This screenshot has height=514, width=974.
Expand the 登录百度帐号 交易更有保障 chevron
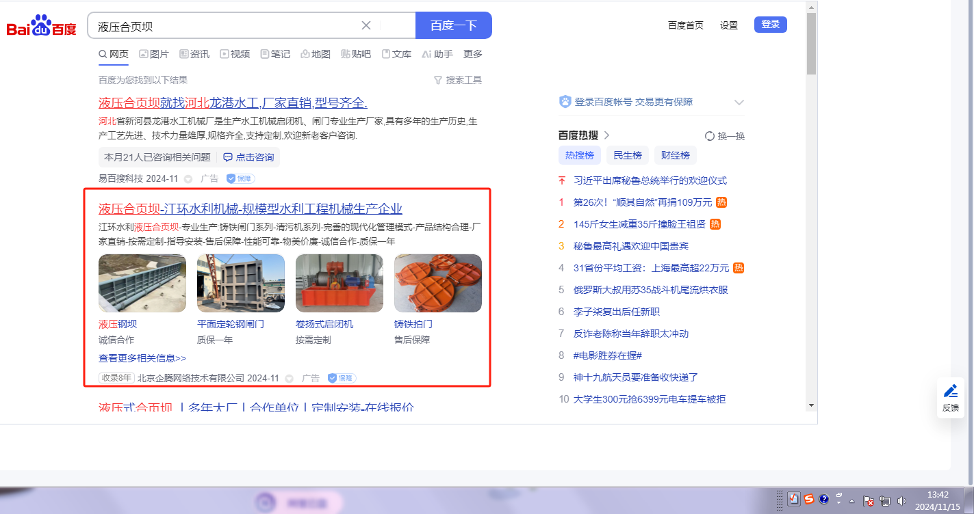coord(739,103)
